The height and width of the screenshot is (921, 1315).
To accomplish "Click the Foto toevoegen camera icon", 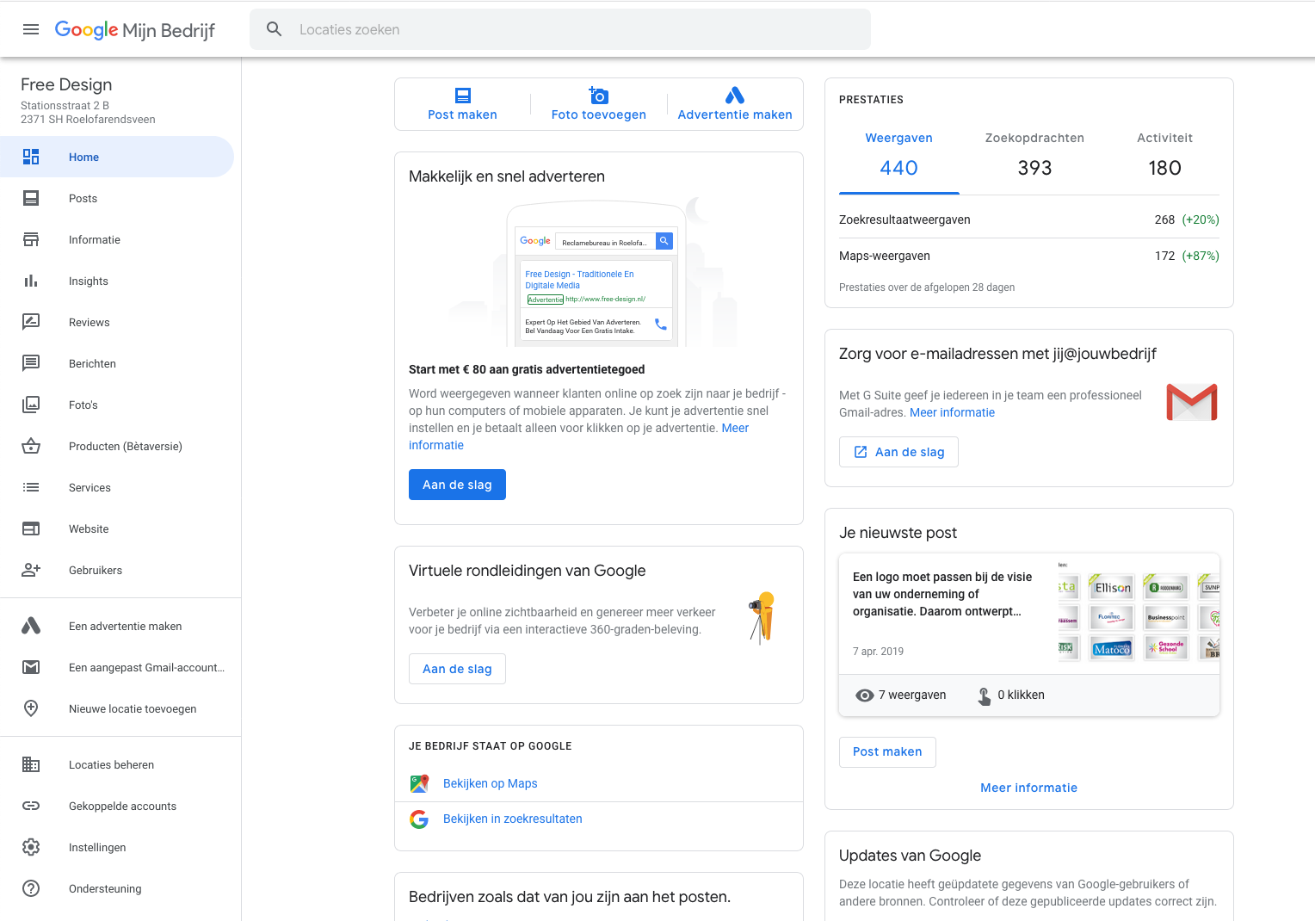I will [598, 96].
